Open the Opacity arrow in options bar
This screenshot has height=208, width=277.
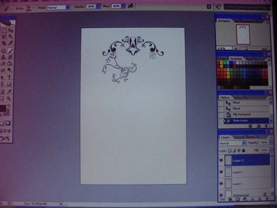98,7
